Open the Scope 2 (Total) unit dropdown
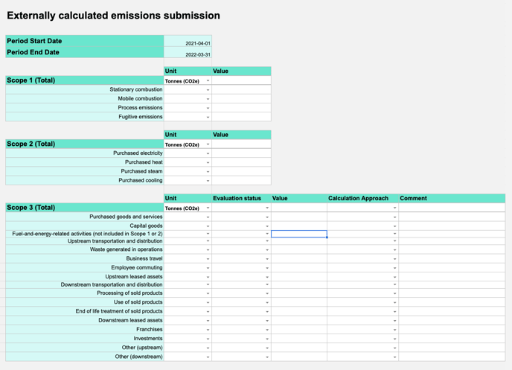 click(208, 144)
